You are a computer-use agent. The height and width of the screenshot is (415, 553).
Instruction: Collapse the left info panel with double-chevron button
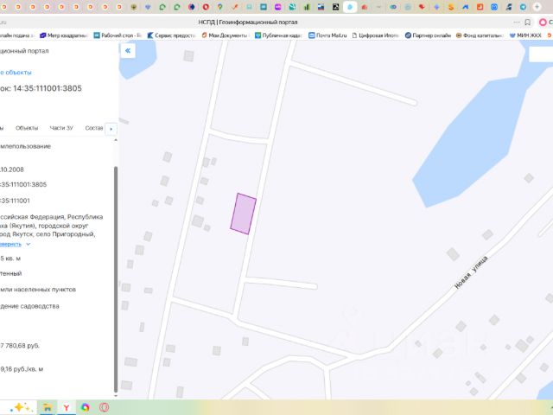pyautogui.click(x=128, y=50)
